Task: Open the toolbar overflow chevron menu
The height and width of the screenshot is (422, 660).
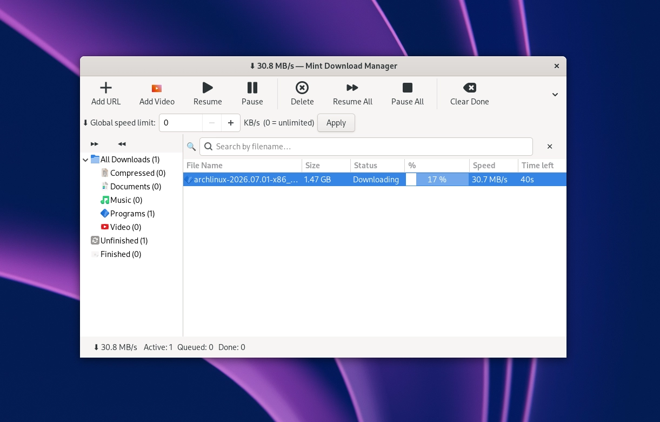Action: (555, 95)
